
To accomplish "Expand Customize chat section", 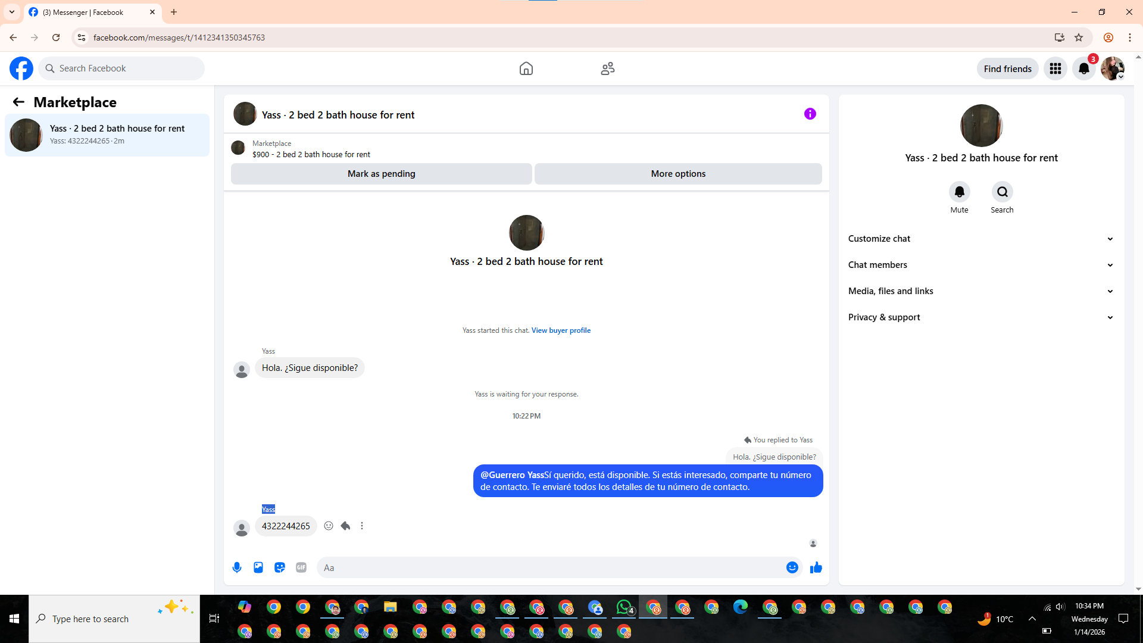I will pyautogui.click(x=980, y=239).
